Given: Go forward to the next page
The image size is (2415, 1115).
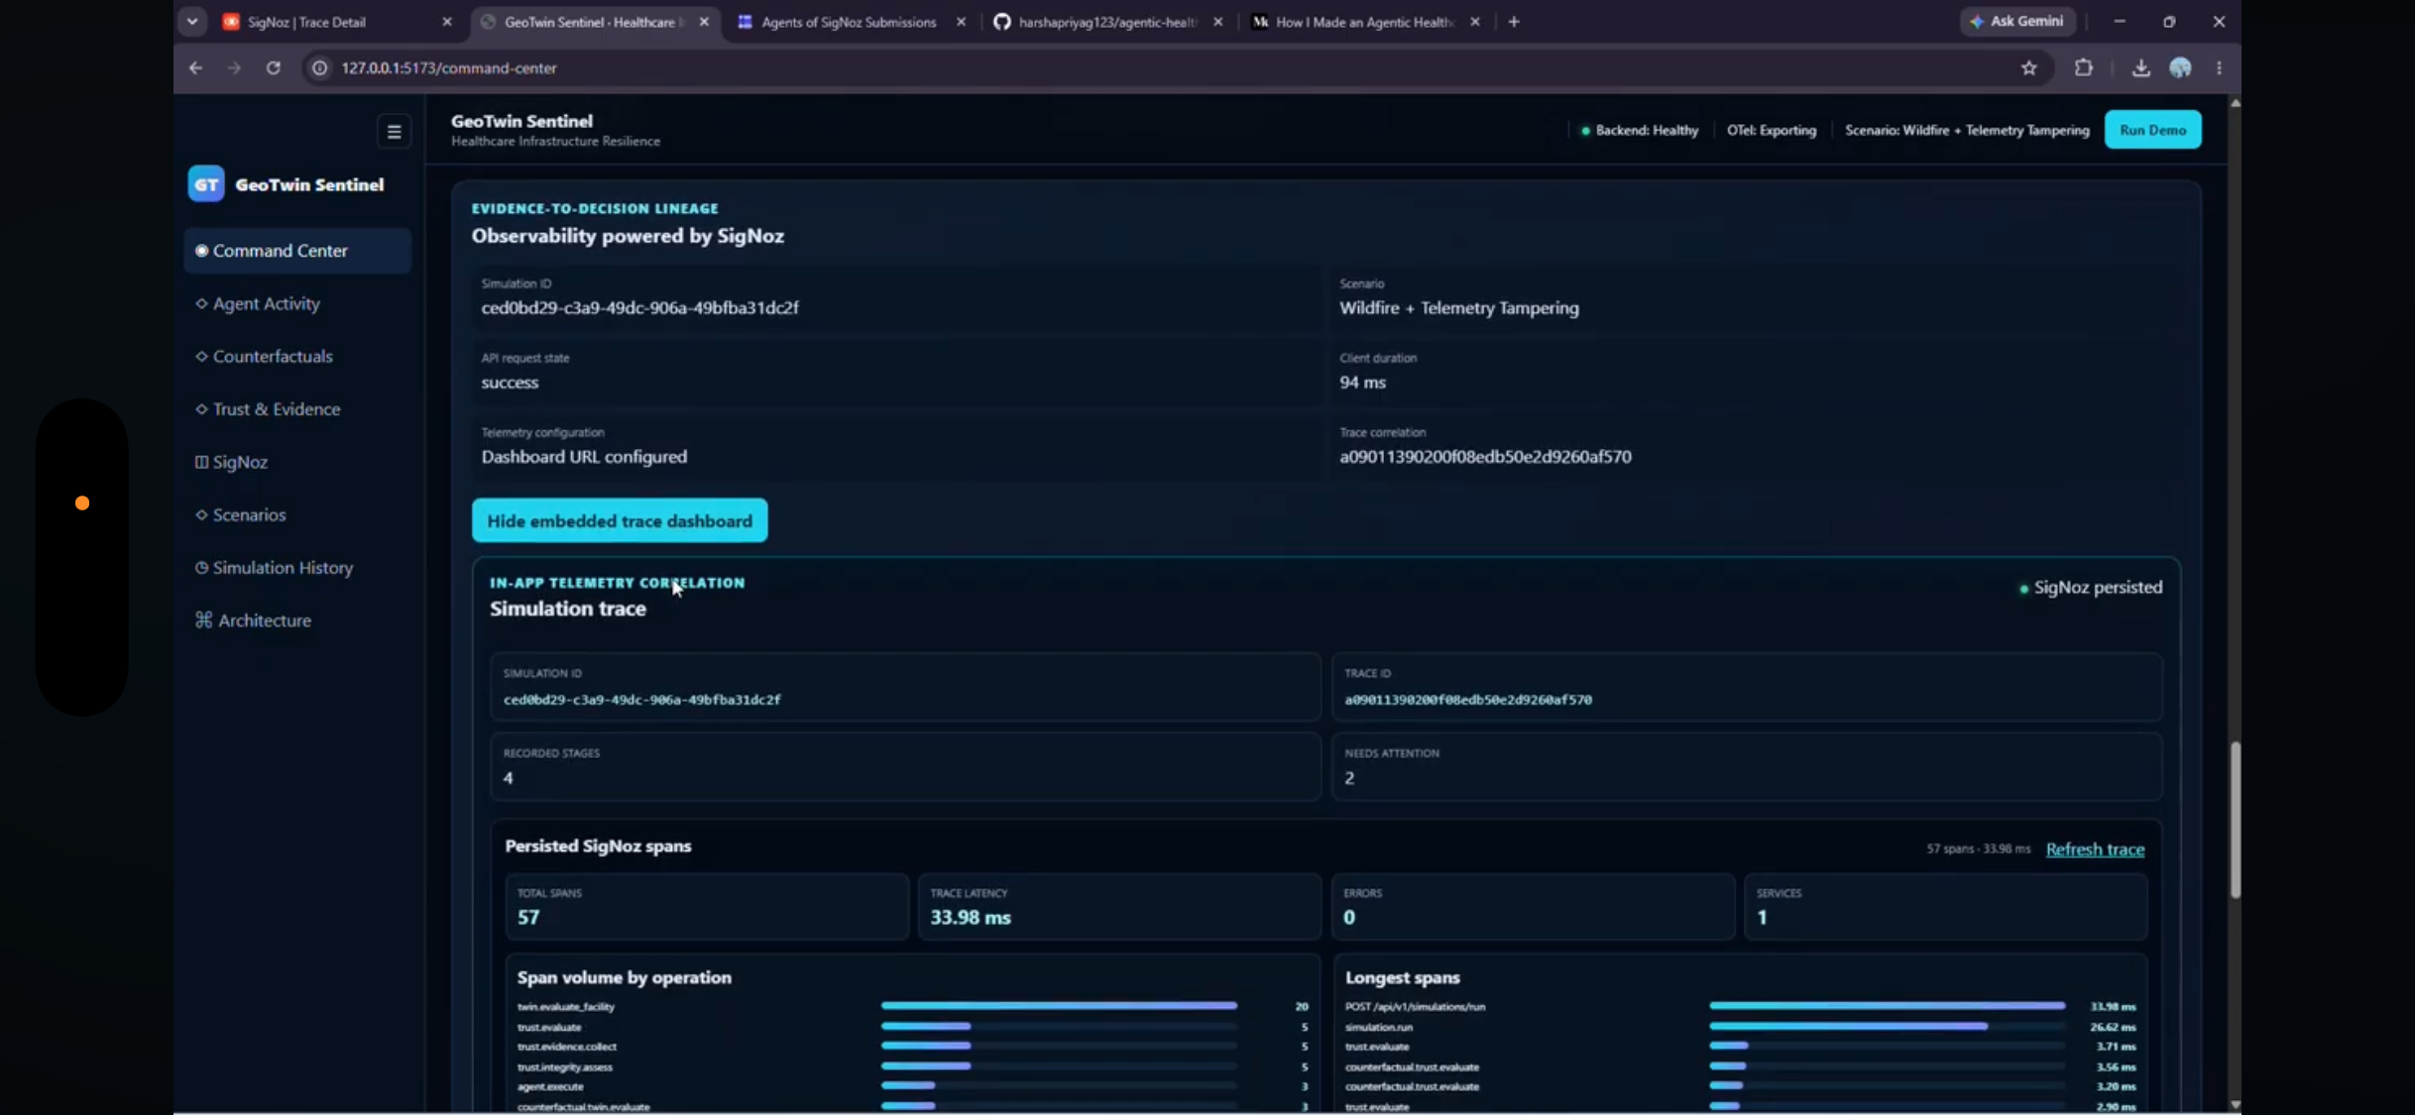Looking at the screenshot, I should tap(234, 67).
